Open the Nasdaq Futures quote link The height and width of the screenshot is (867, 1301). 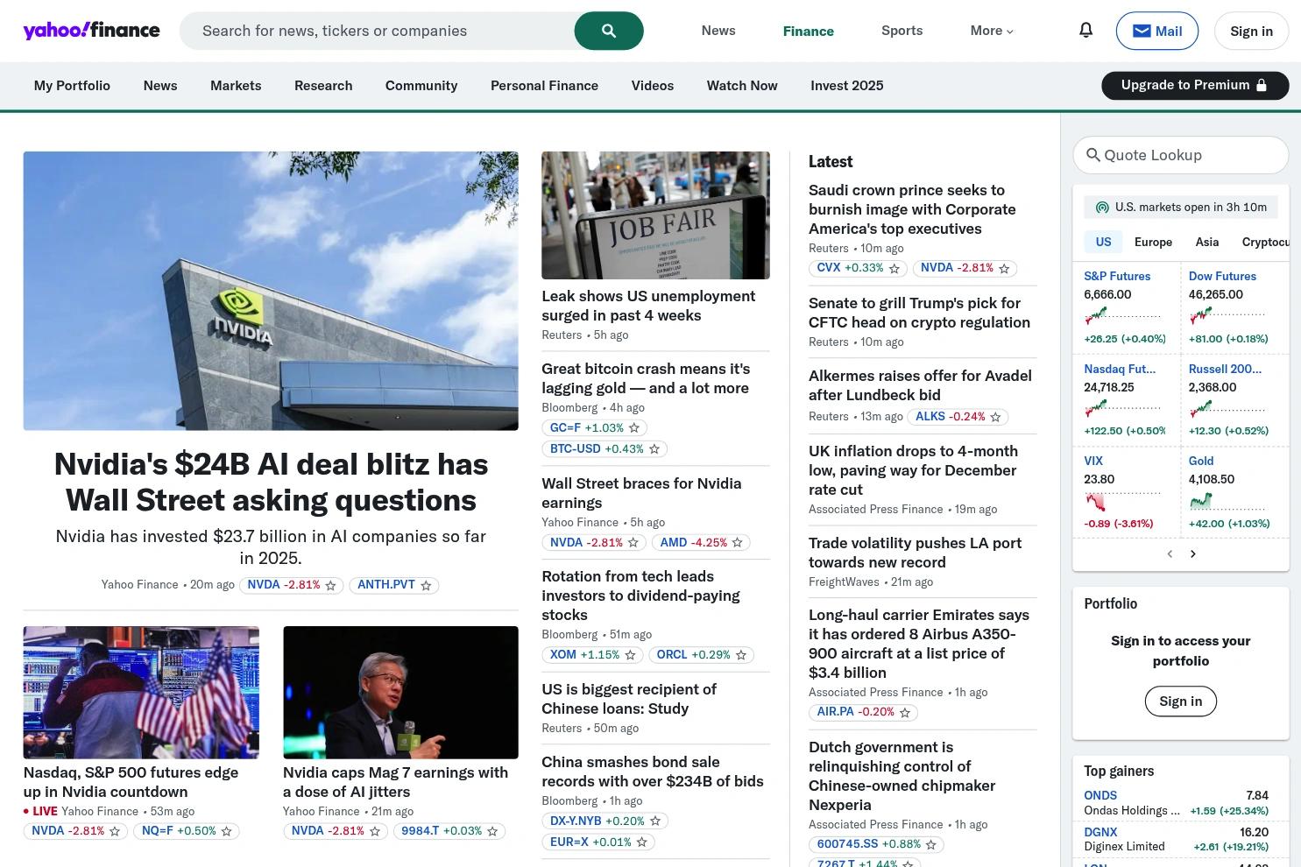click(1120, 369)
